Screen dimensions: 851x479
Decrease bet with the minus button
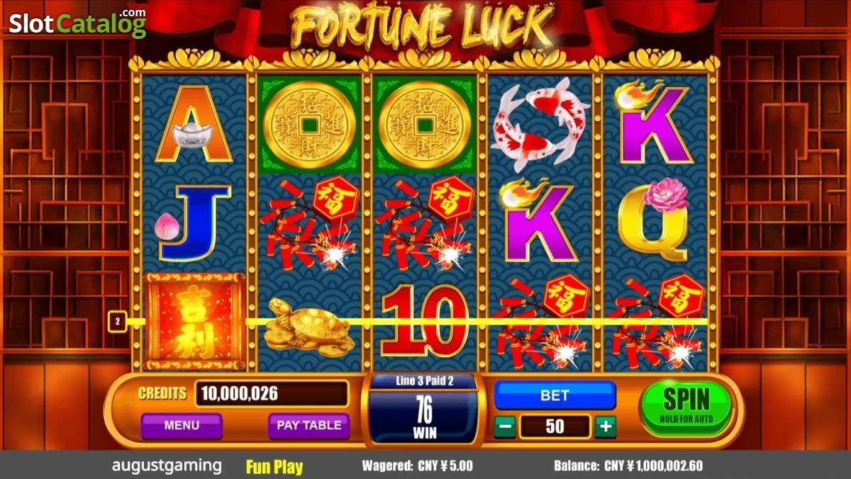click(504, 427)
